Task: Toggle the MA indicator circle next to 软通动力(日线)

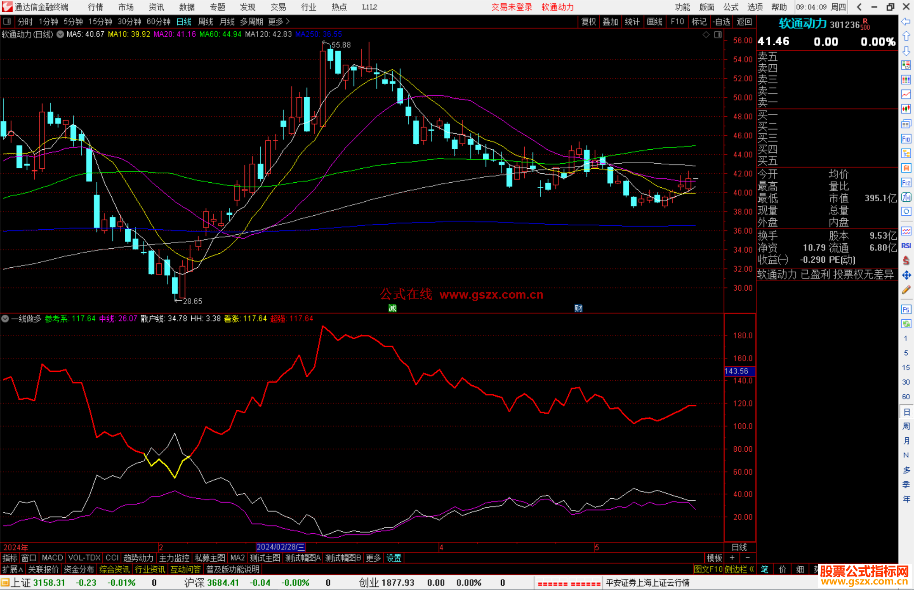Action: coord(61,34)
